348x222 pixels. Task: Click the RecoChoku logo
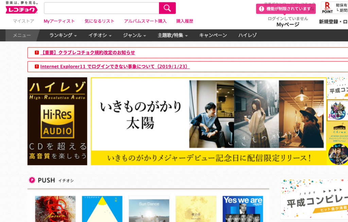[21, 10]
